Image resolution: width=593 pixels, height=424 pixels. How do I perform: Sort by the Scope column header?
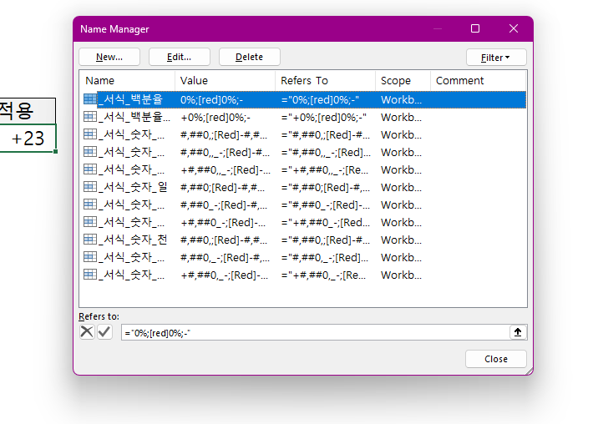tap(403, 80)
